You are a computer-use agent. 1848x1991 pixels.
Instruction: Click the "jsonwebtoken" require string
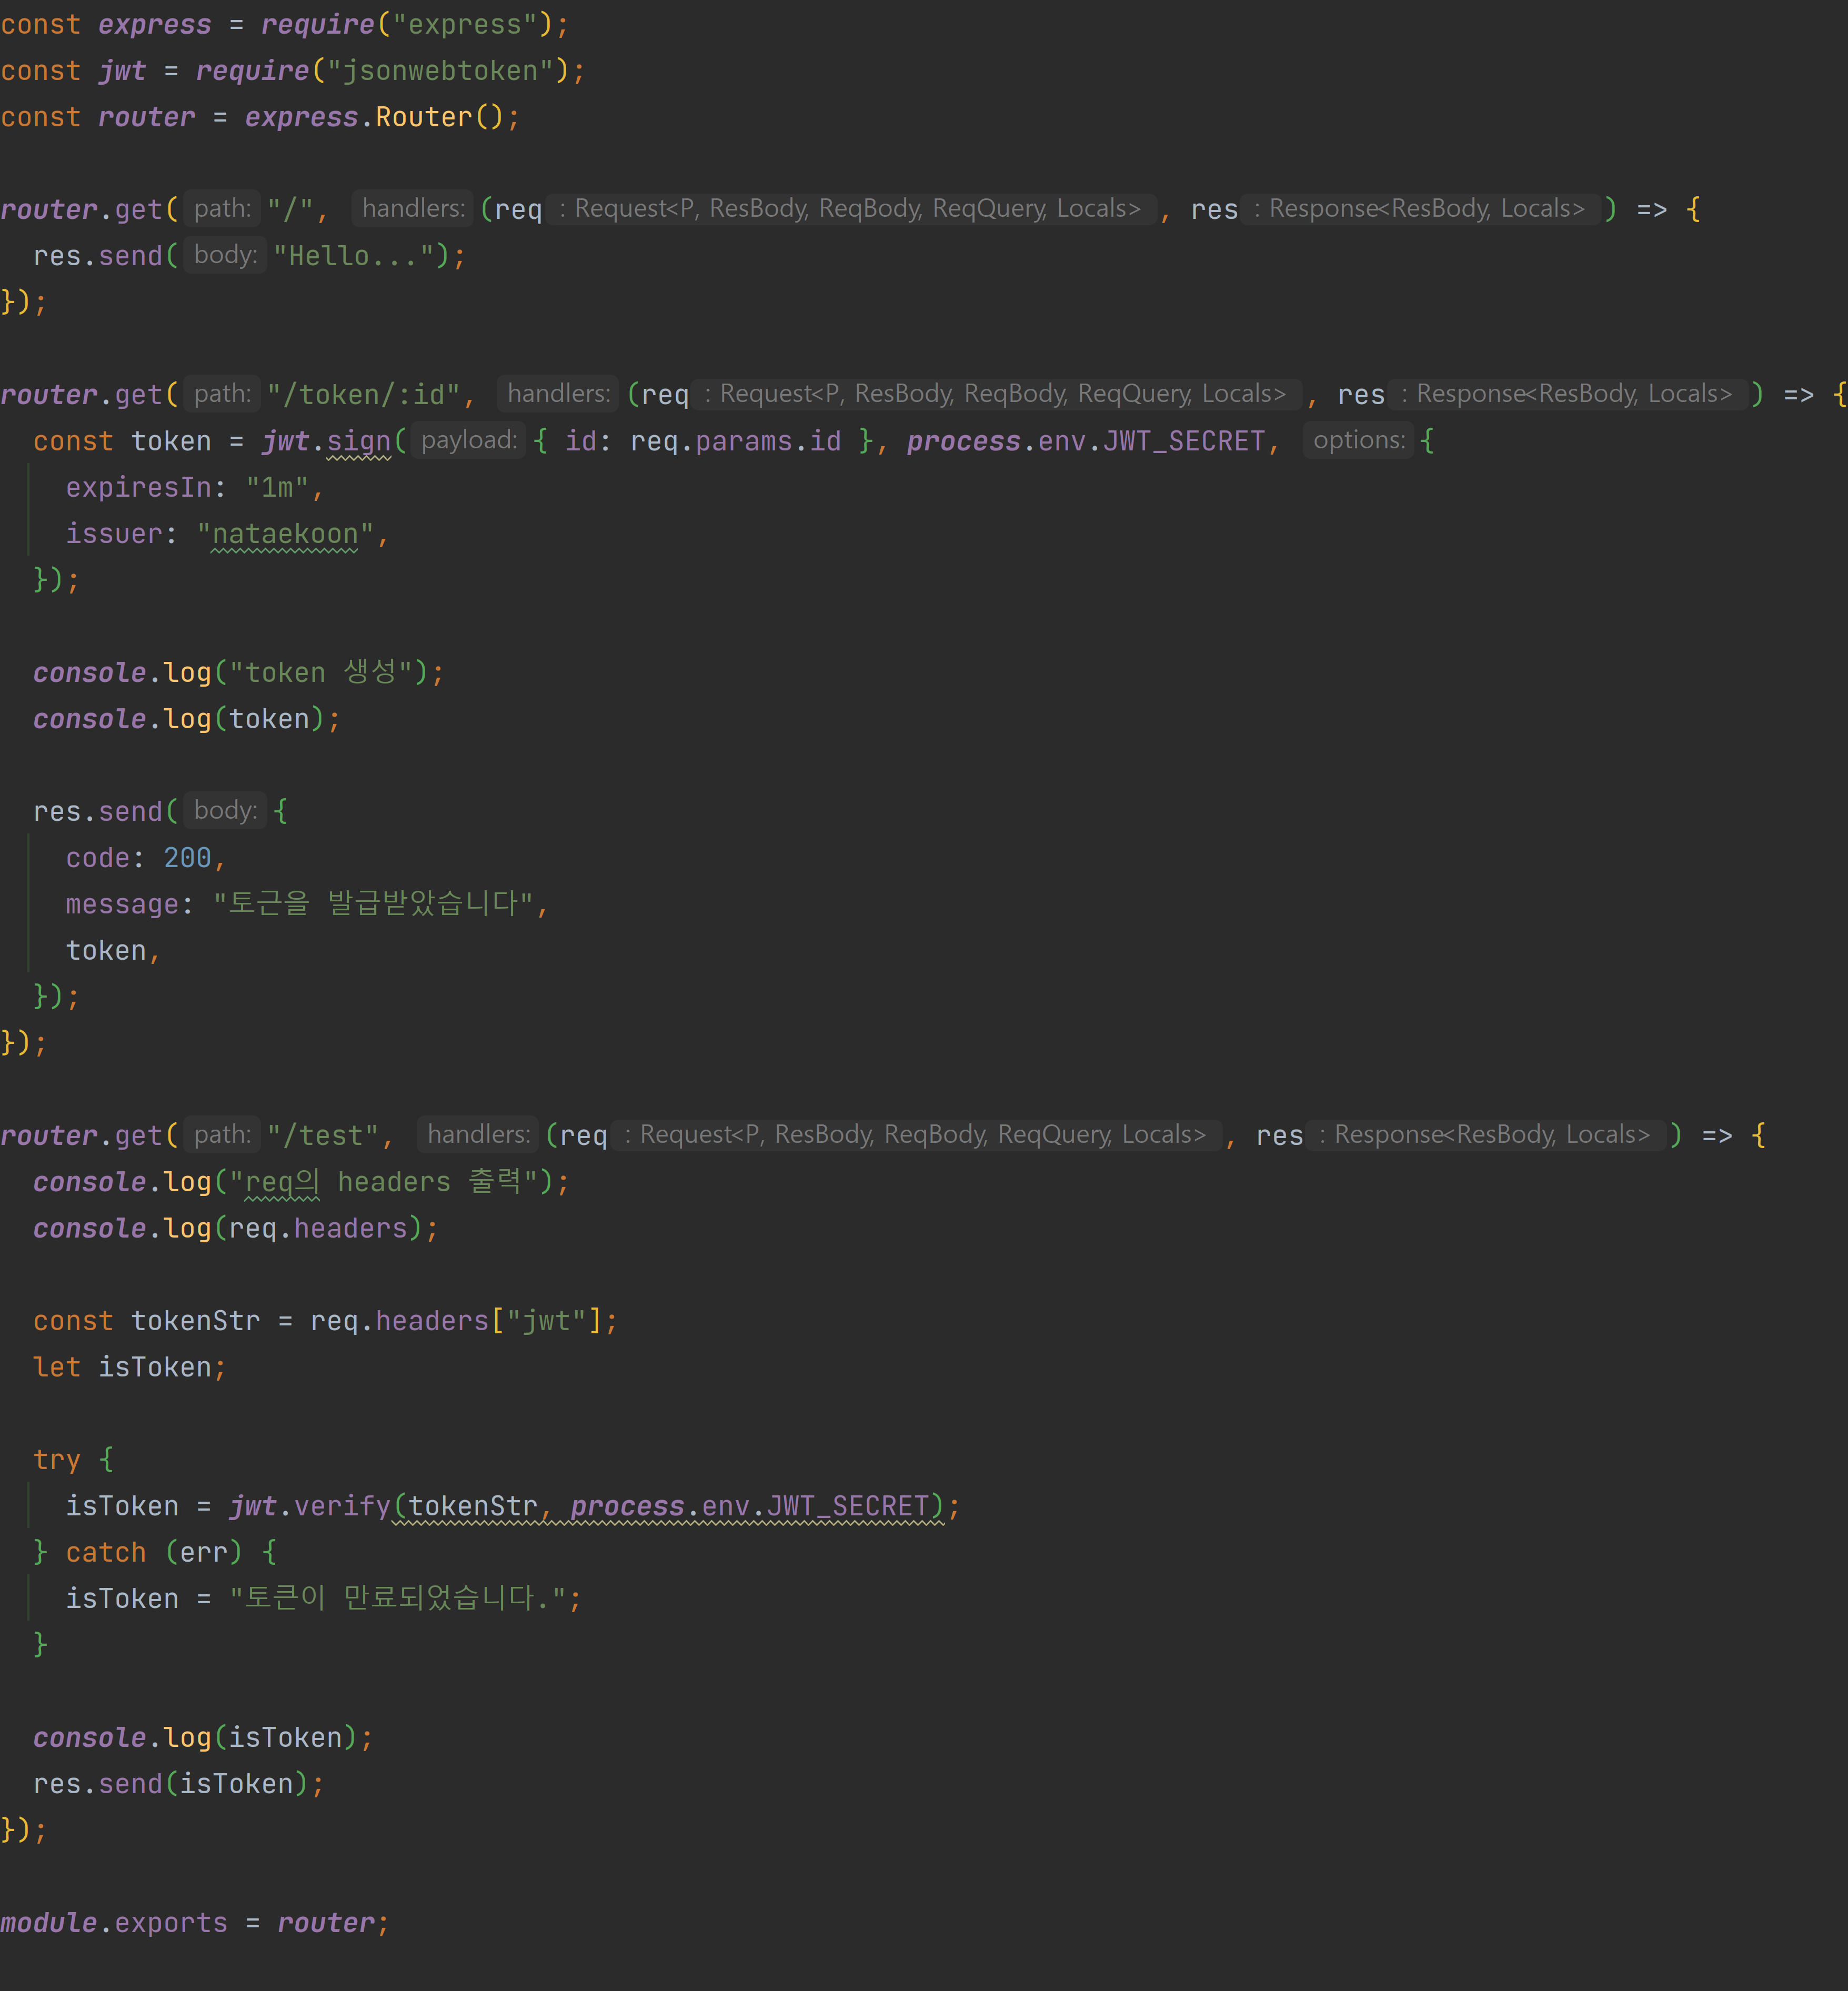click(x=441, y=71)
